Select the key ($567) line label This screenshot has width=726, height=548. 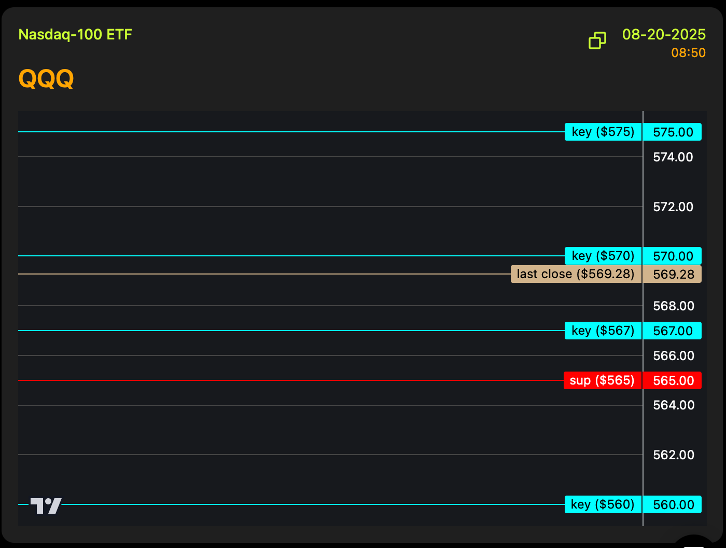tap(603, 331)
